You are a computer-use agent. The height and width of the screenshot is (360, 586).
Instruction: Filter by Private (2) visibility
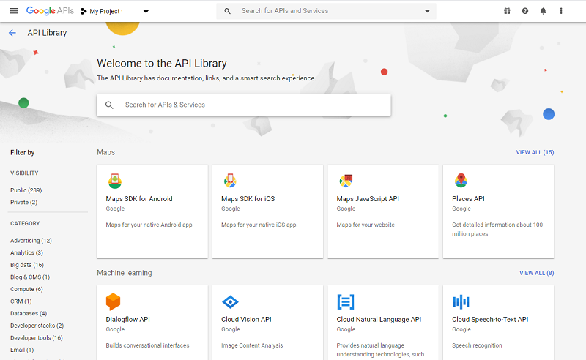point(24,202)
